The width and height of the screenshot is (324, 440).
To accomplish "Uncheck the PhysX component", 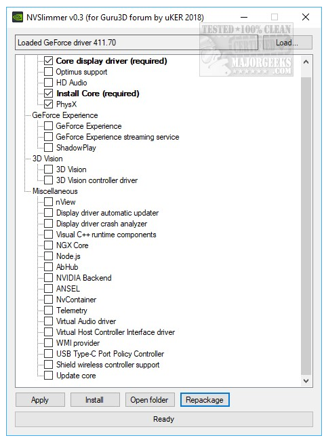I will [49, 104].
